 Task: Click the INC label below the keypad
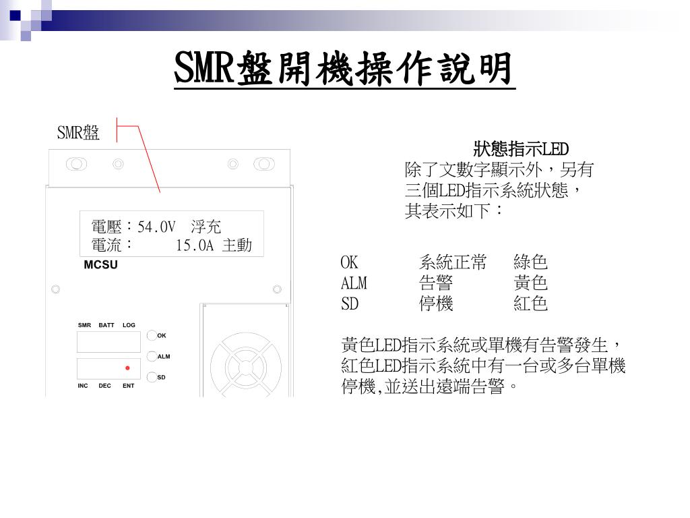(x=83, y=386)
